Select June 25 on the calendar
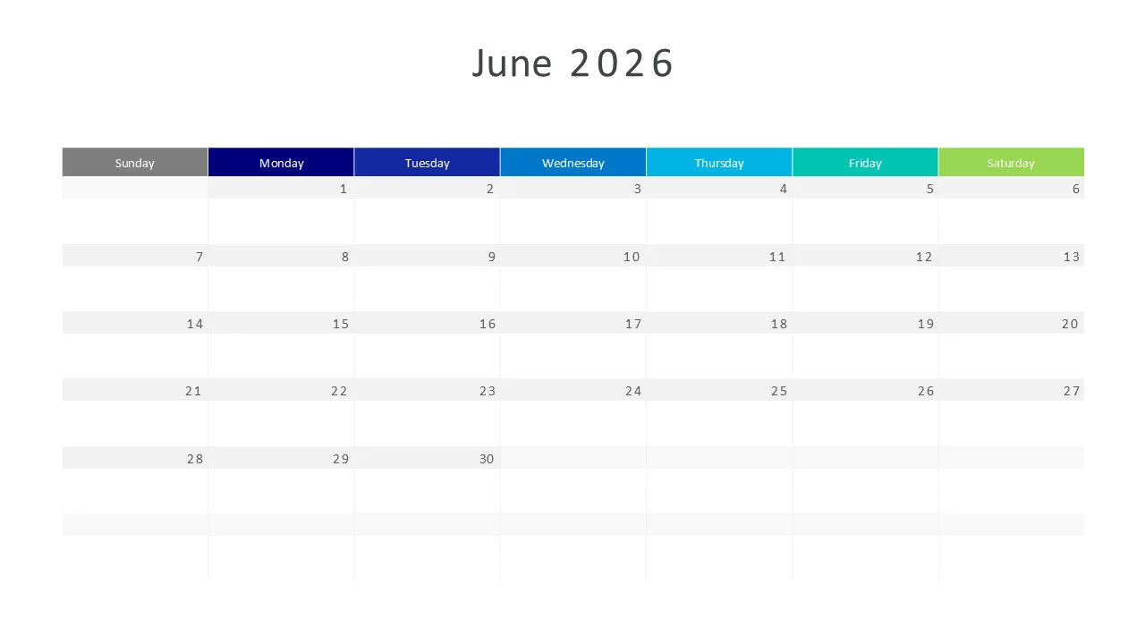 point(778,390)
